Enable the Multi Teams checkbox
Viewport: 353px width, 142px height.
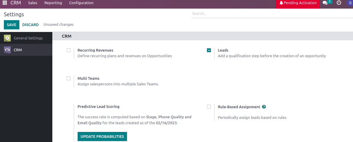[x=69, y=79]
